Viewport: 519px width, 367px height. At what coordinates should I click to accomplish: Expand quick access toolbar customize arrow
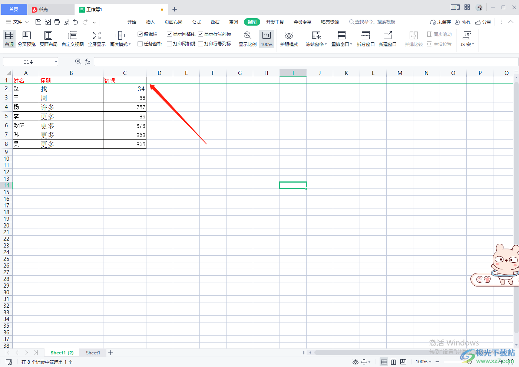94,22
